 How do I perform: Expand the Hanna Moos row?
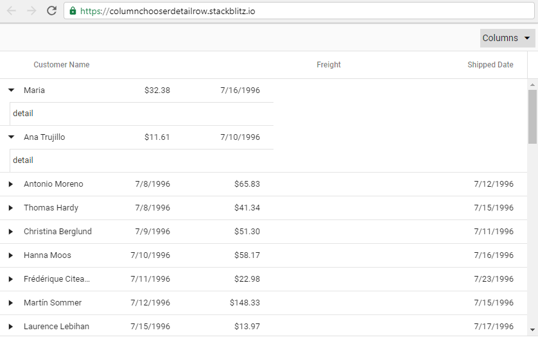click(11, 255)
